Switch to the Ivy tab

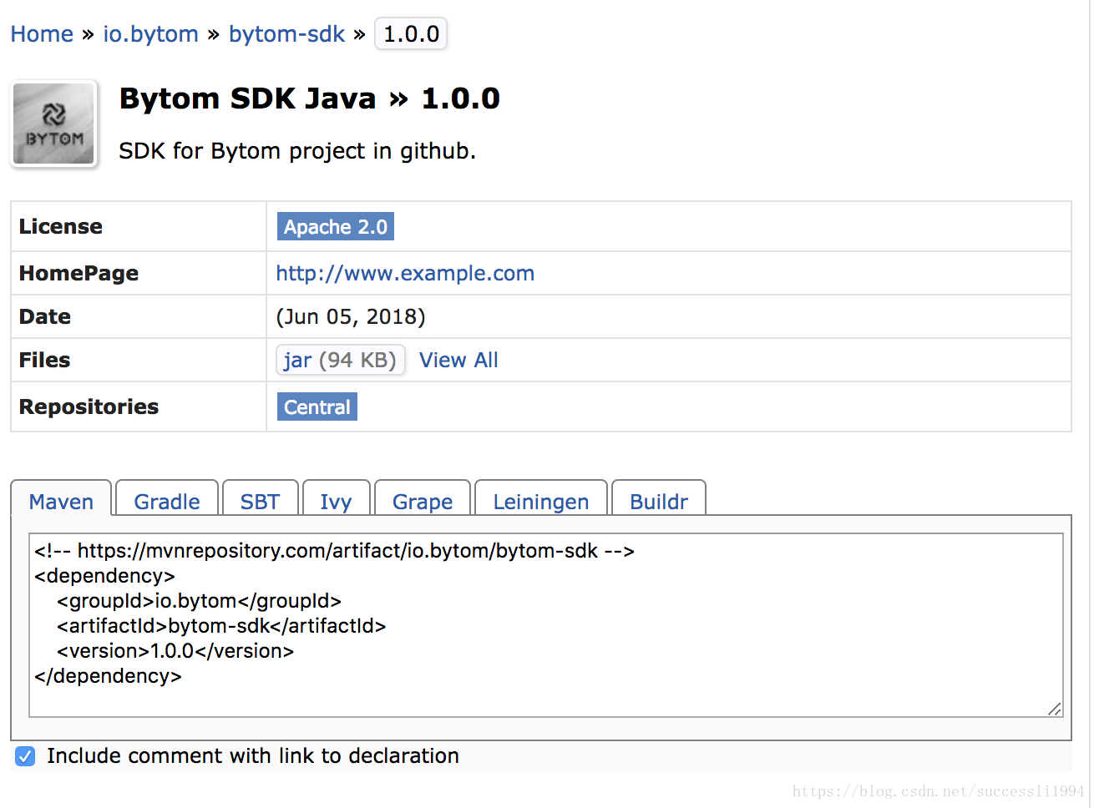(x=336, y=501)
